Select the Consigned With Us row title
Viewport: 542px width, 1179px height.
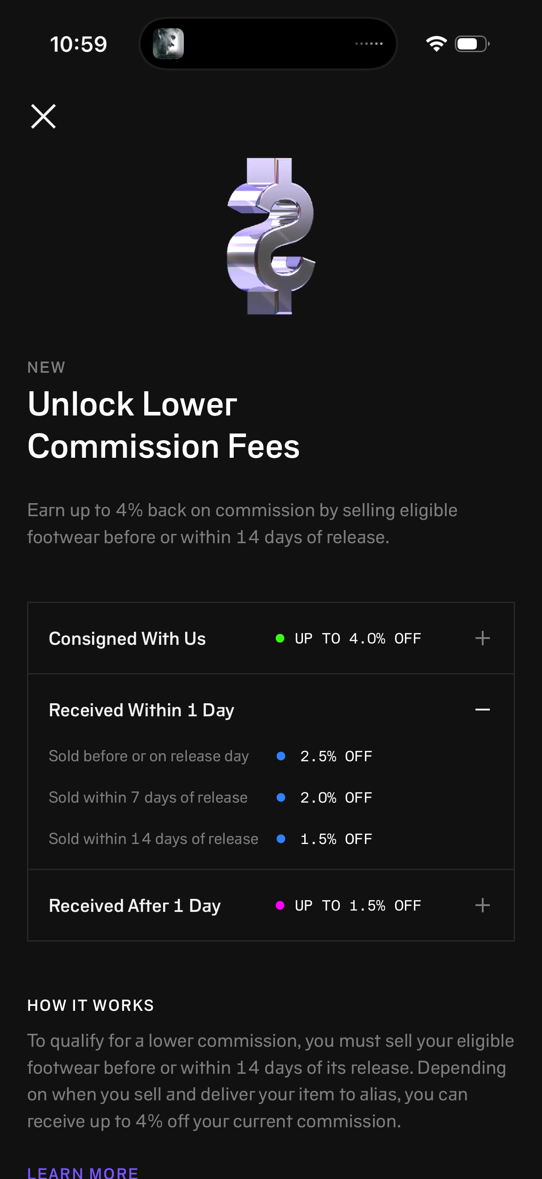coord(127,639)
